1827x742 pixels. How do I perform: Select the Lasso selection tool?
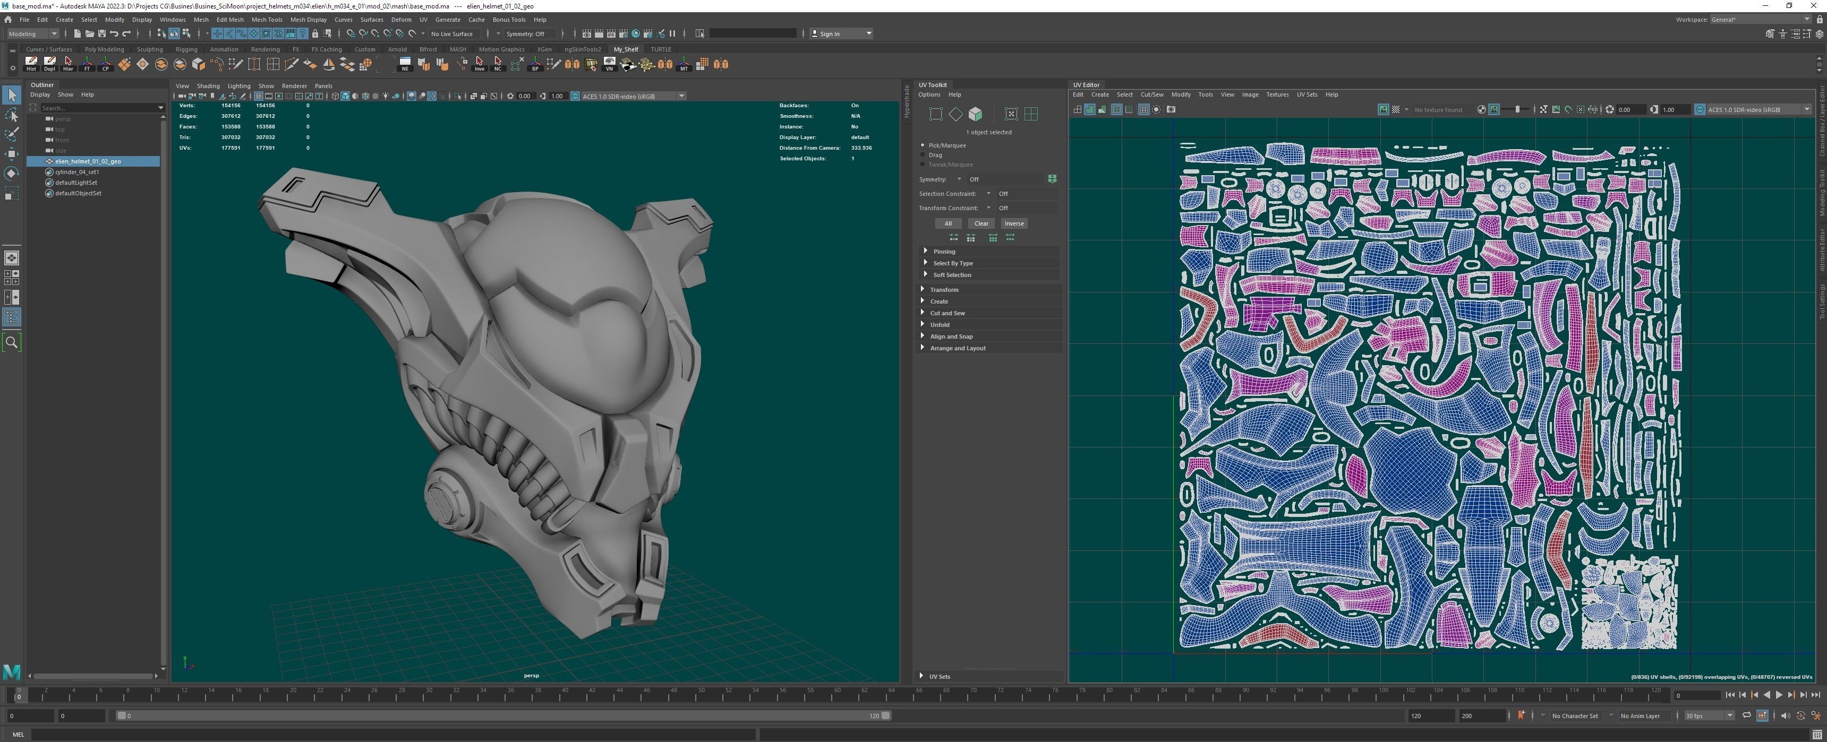pyautogui.click(x=11, y=115)
